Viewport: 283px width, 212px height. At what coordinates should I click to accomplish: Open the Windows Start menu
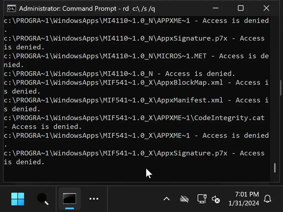pyautogui.click(x=18, y=199)
